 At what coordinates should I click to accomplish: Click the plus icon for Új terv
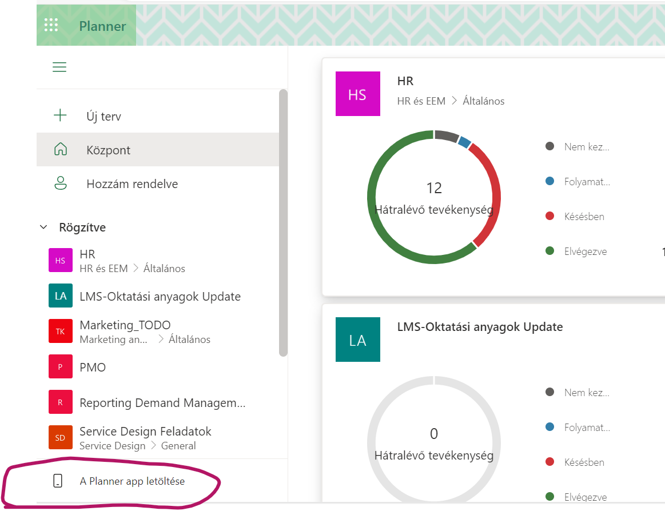[x=60, y=115]
